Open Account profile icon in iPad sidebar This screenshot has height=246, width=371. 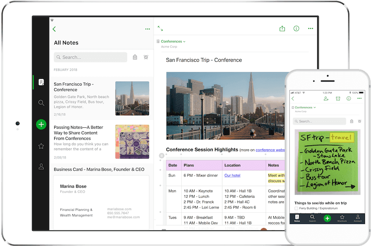(41, 166)
